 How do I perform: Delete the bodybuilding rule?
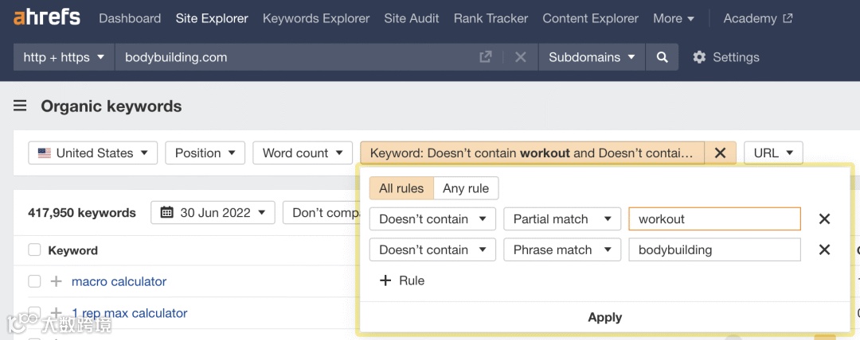tap(824, 249)
